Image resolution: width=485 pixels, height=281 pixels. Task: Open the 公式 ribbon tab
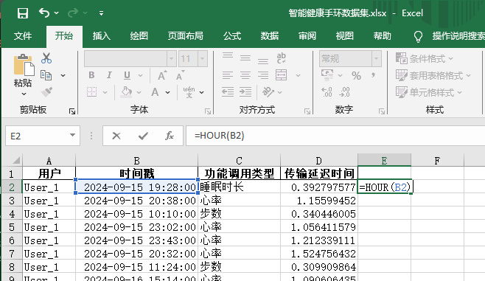232,36
